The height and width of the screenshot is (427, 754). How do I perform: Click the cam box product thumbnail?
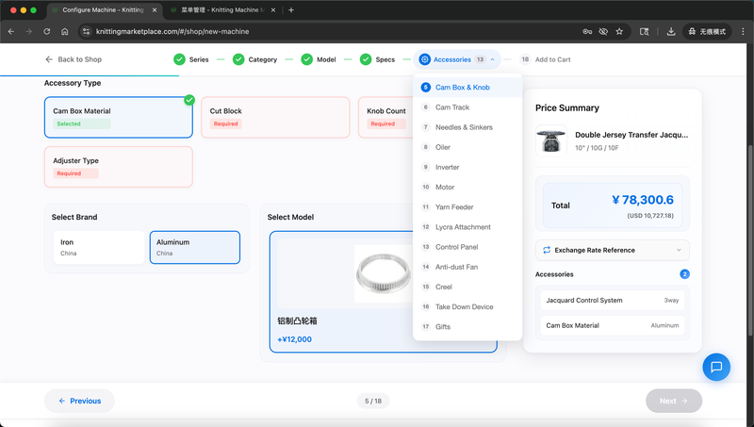383,273
